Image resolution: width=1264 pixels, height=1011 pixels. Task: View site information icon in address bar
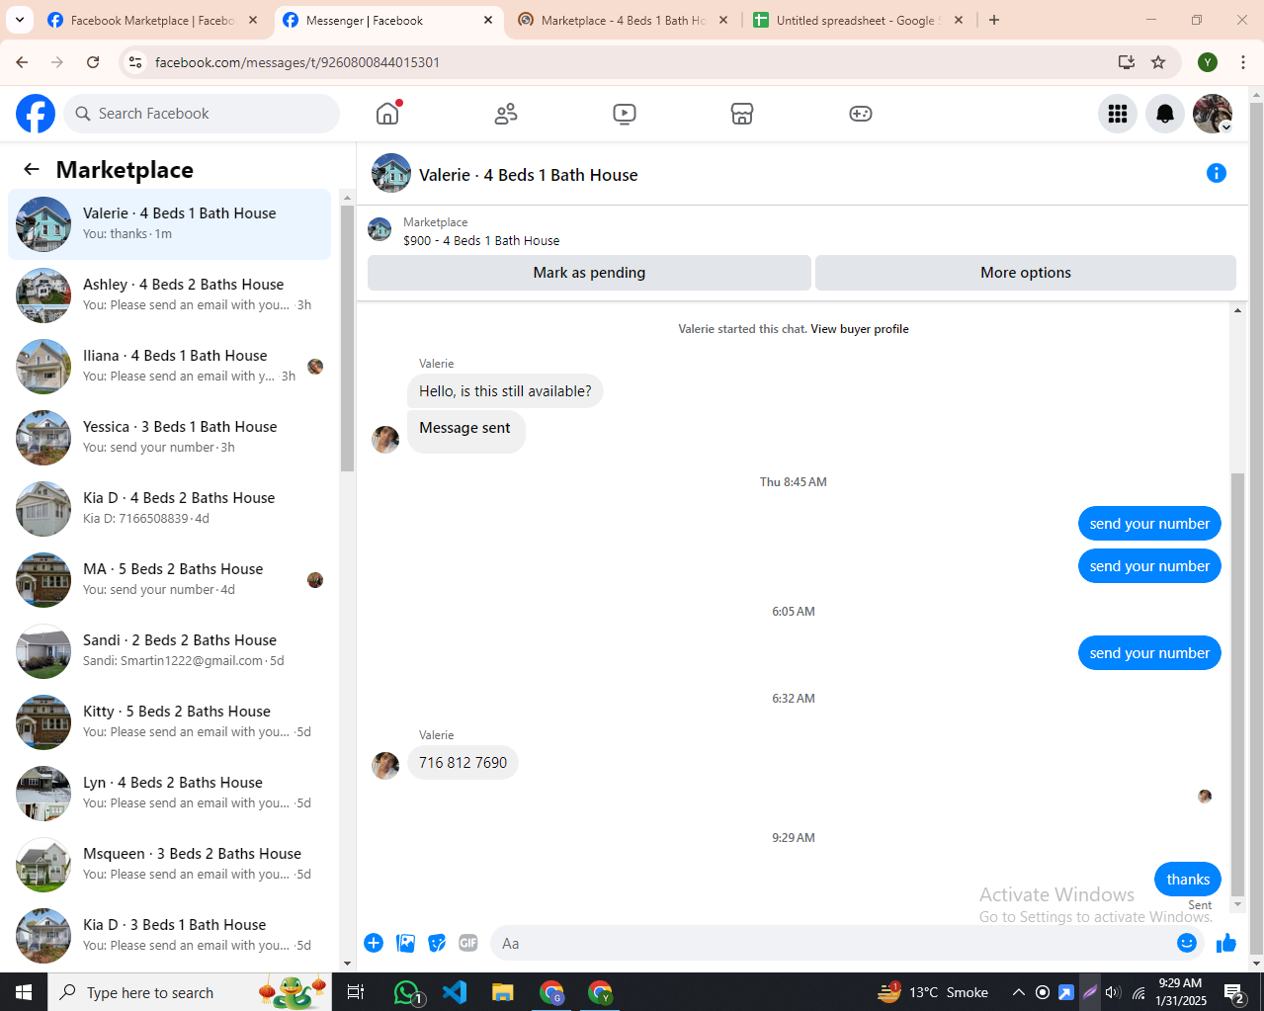coord(135,62)
